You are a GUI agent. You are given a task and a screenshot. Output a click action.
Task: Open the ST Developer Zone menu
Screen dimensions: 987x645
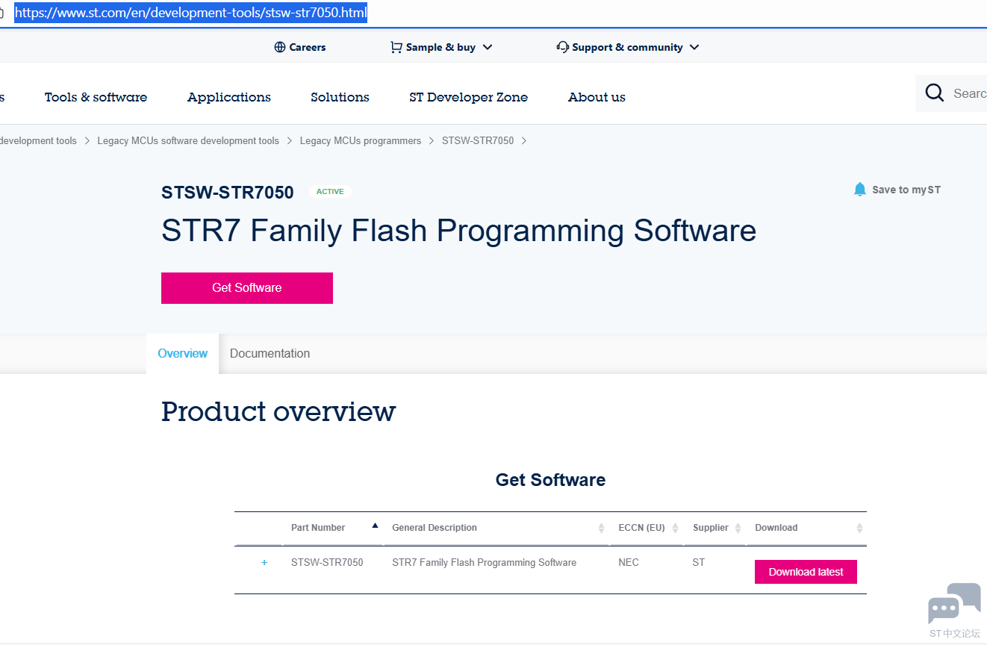point(468,97)
